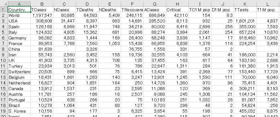Image resolution: width=280 pixels, height=117 pixels.
Task: Click the Country header cell A1
Action: coord(19,10)
